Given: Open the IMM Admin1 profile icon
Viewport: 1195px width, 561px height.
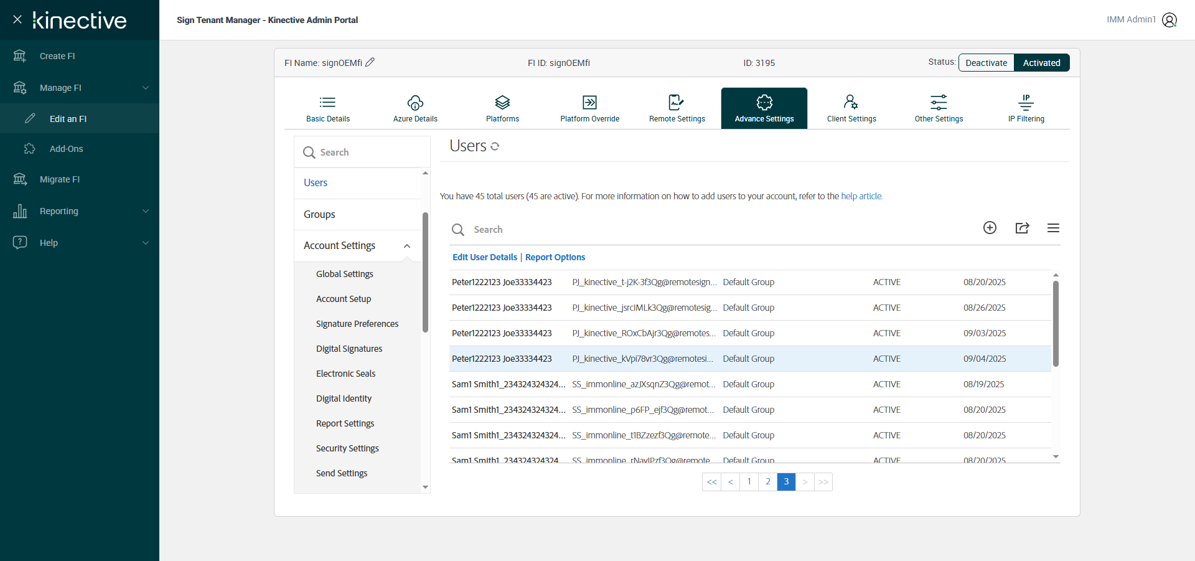Looking at the screenshot, I should [x=1169, y=20].
